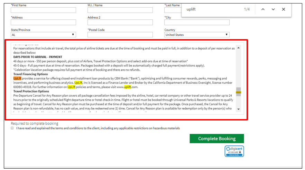Click terms scrollbar down arrow
This screenshot has height=170, width=305.
tap(239, 109)
